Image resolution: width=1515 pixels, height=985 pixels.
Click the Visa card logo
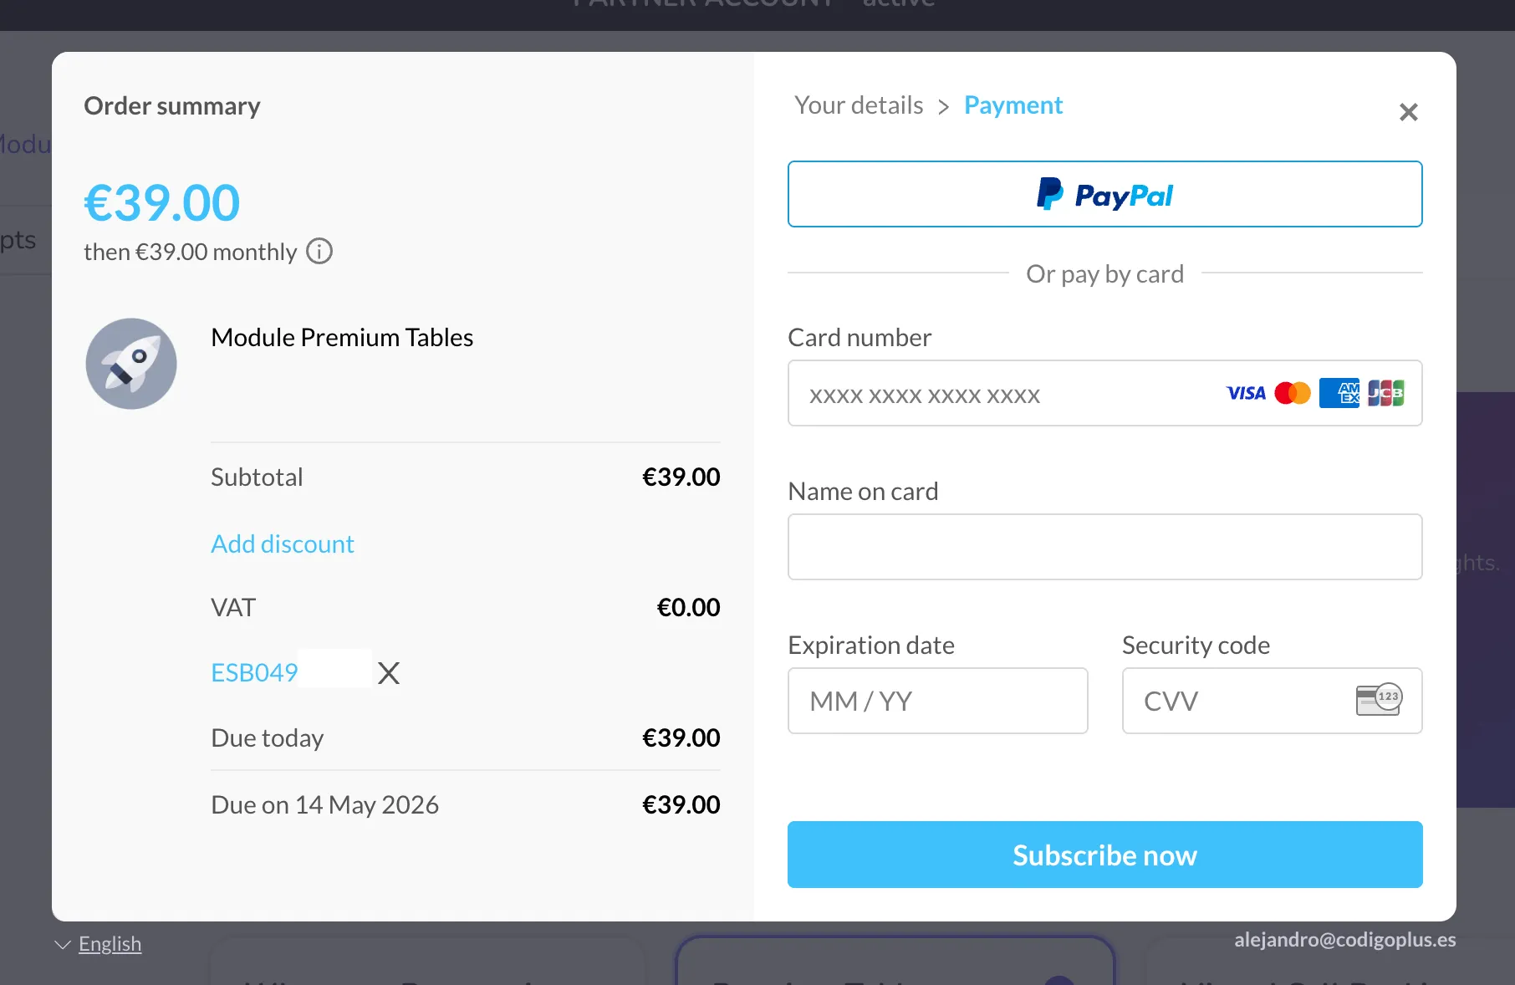(x=1246, y=393)
